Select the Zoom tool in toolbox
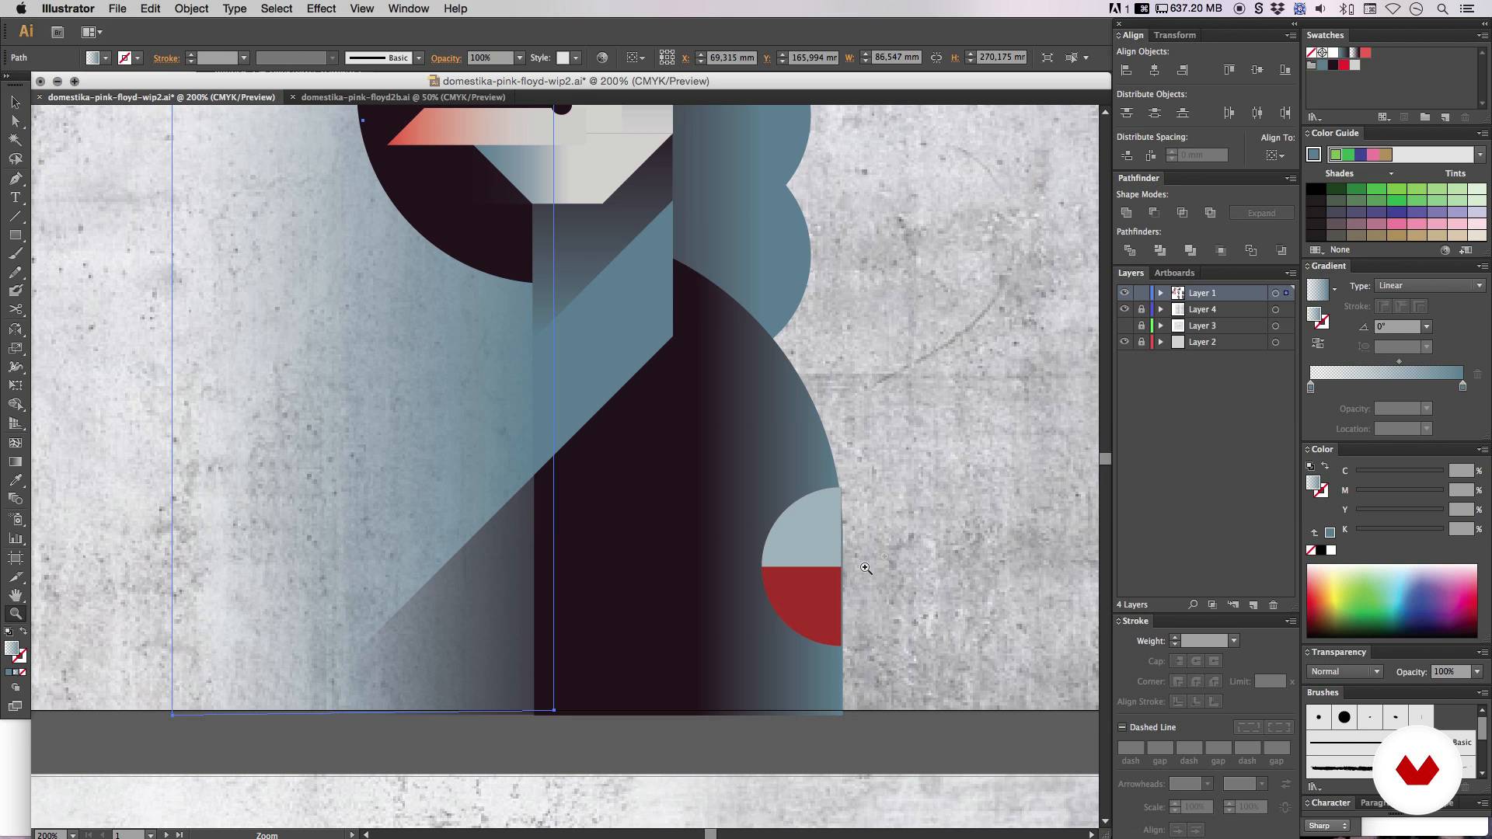 coord(15,614)
